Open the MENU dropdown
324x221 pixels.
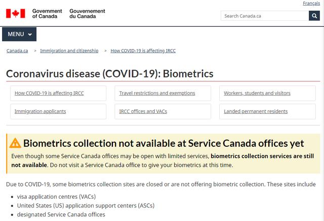pos(19,34)
